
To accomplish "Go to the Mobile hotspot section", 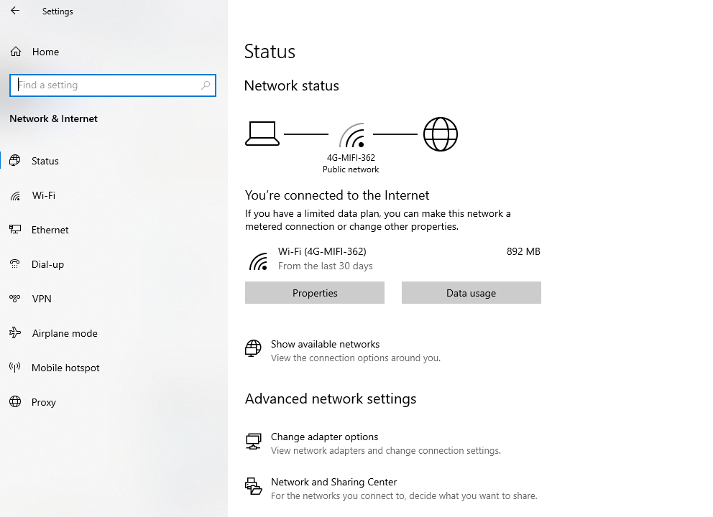I will click(x=65, y=368).
